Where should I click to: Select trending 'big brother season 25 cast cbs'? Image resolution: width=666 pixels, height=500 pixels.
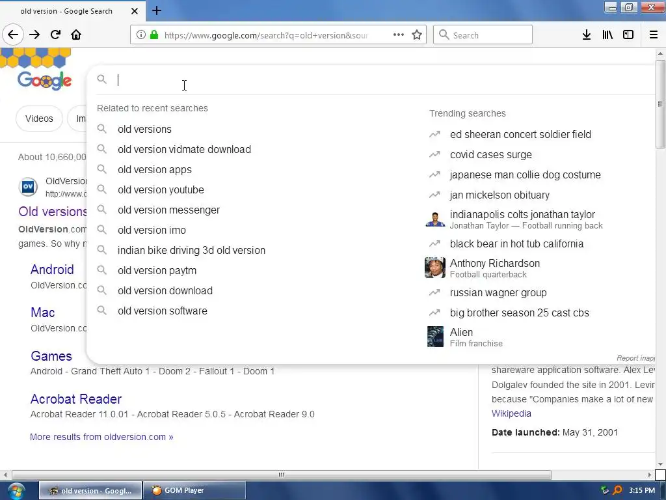click(x=520, y=313)
